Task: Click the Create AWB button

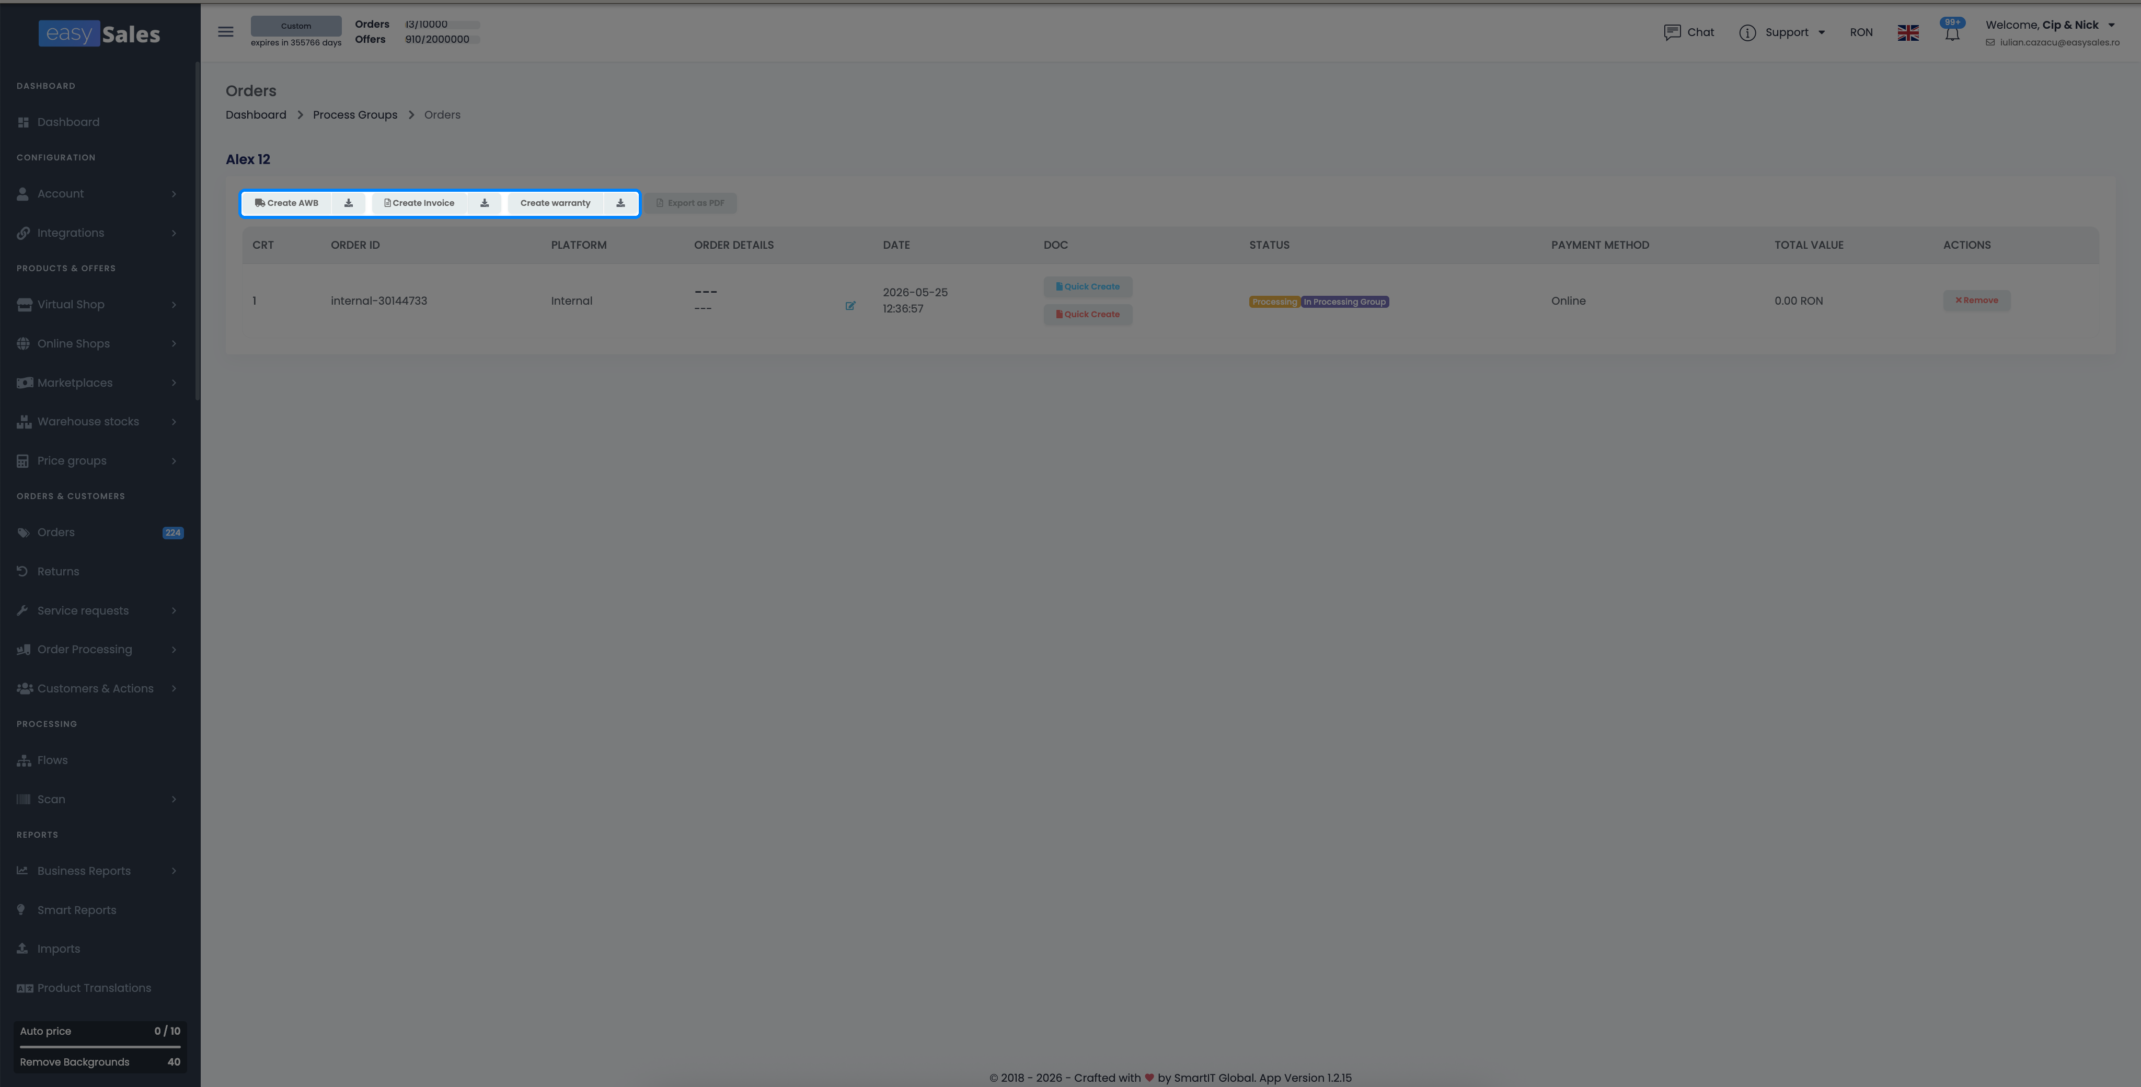Action: pos(287,203)
